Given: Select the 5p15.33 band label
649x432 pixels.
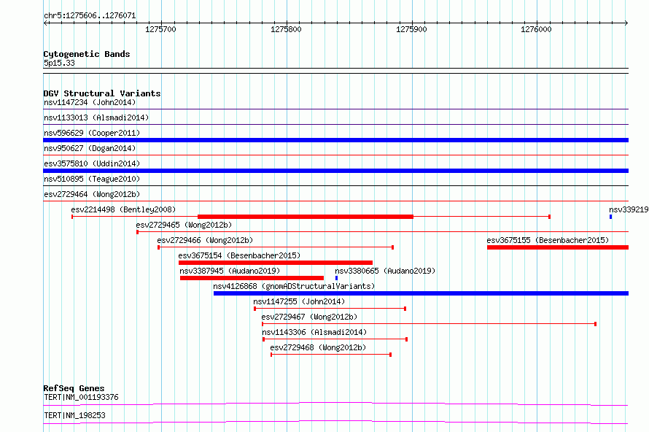Looking at the screenshot, I should click(x=59, y=63).
